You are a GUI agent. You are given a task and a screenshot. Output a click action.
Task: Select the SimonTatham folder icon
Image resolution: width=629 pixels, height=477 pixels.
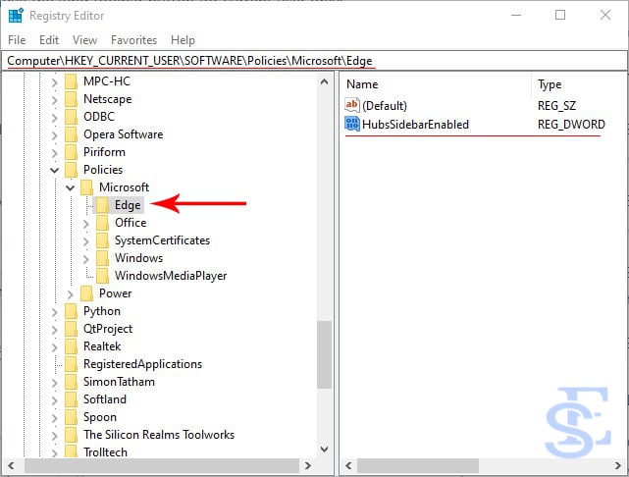point(71,382)
